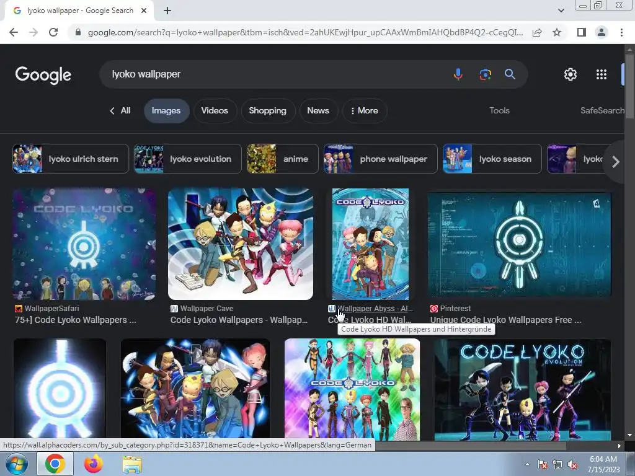The width and height of the screenshot is (635, 476).
Task: Click the padlock site info icon
Action: [x=78, y=32]
